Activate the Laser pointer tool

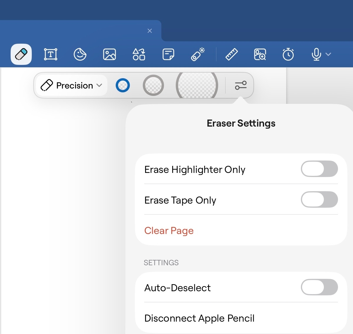pos(198,54)
